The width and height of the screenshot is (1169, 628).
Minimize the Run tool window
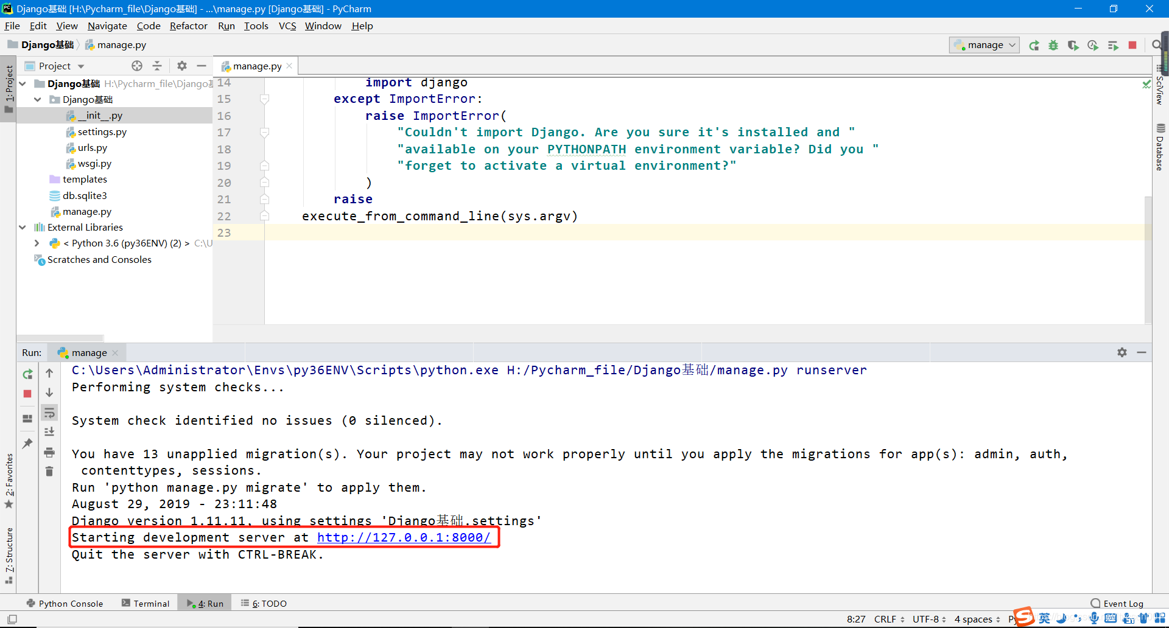pyautogui.click(x=1142, y=352)
